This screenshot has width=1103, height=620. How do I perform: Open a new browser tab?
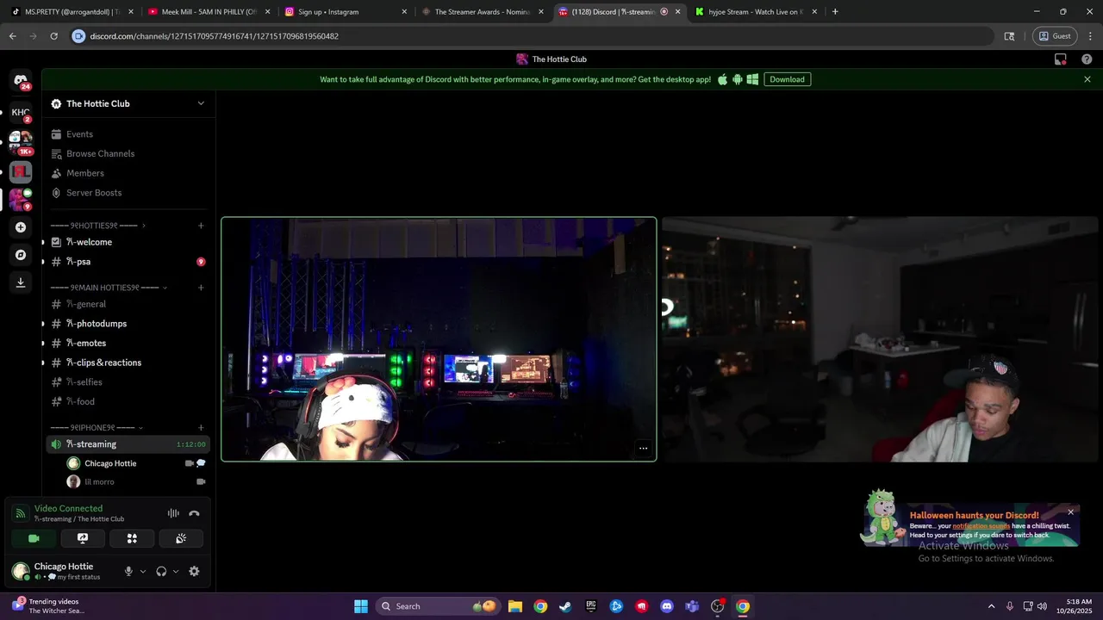pyautogui.click(x=835, y=12)
